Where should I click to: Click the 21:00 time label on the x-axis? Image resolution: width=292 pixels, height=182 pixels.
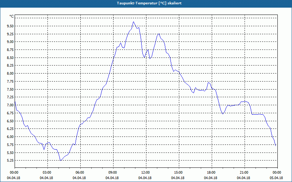coord(245,173)
